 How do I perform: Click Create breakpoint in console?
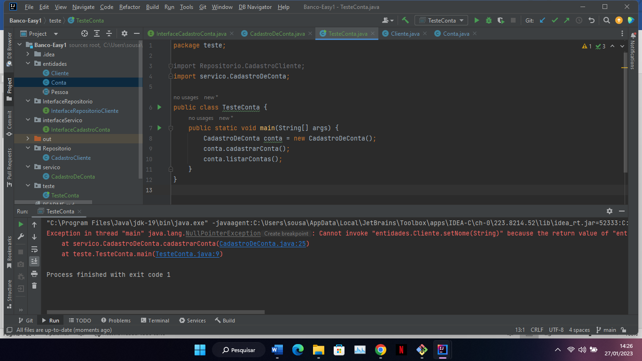(x=286, y=234)
